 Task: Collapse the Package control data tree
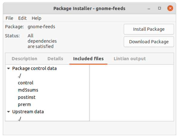(8, 69)
